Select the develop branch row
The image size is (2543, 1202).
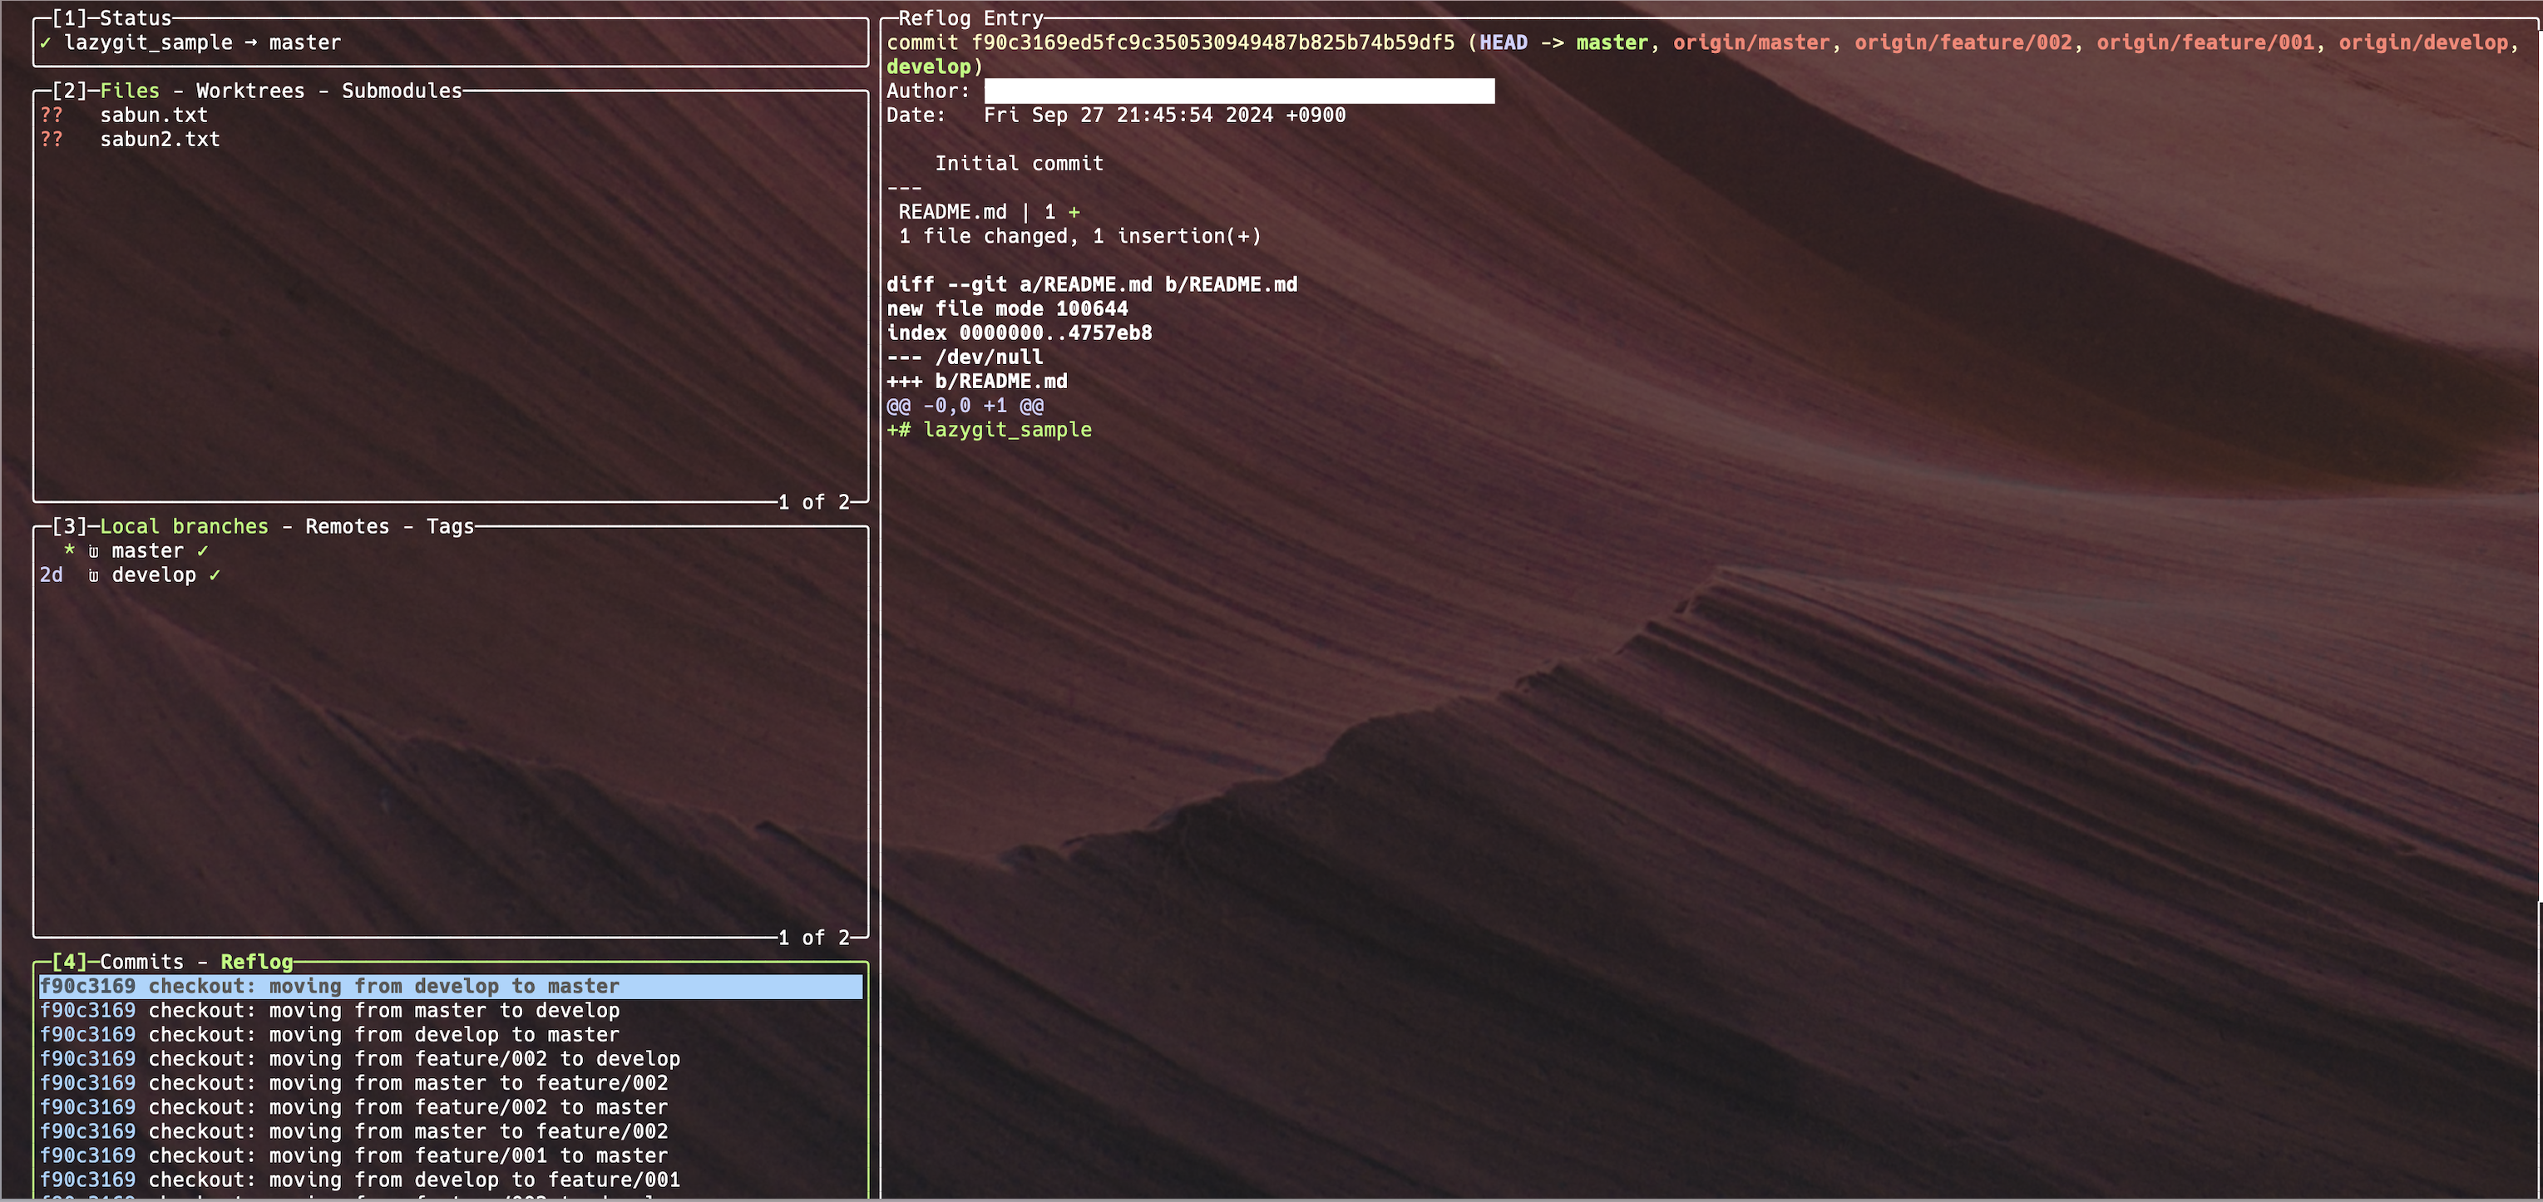click(x=153, y=575)
